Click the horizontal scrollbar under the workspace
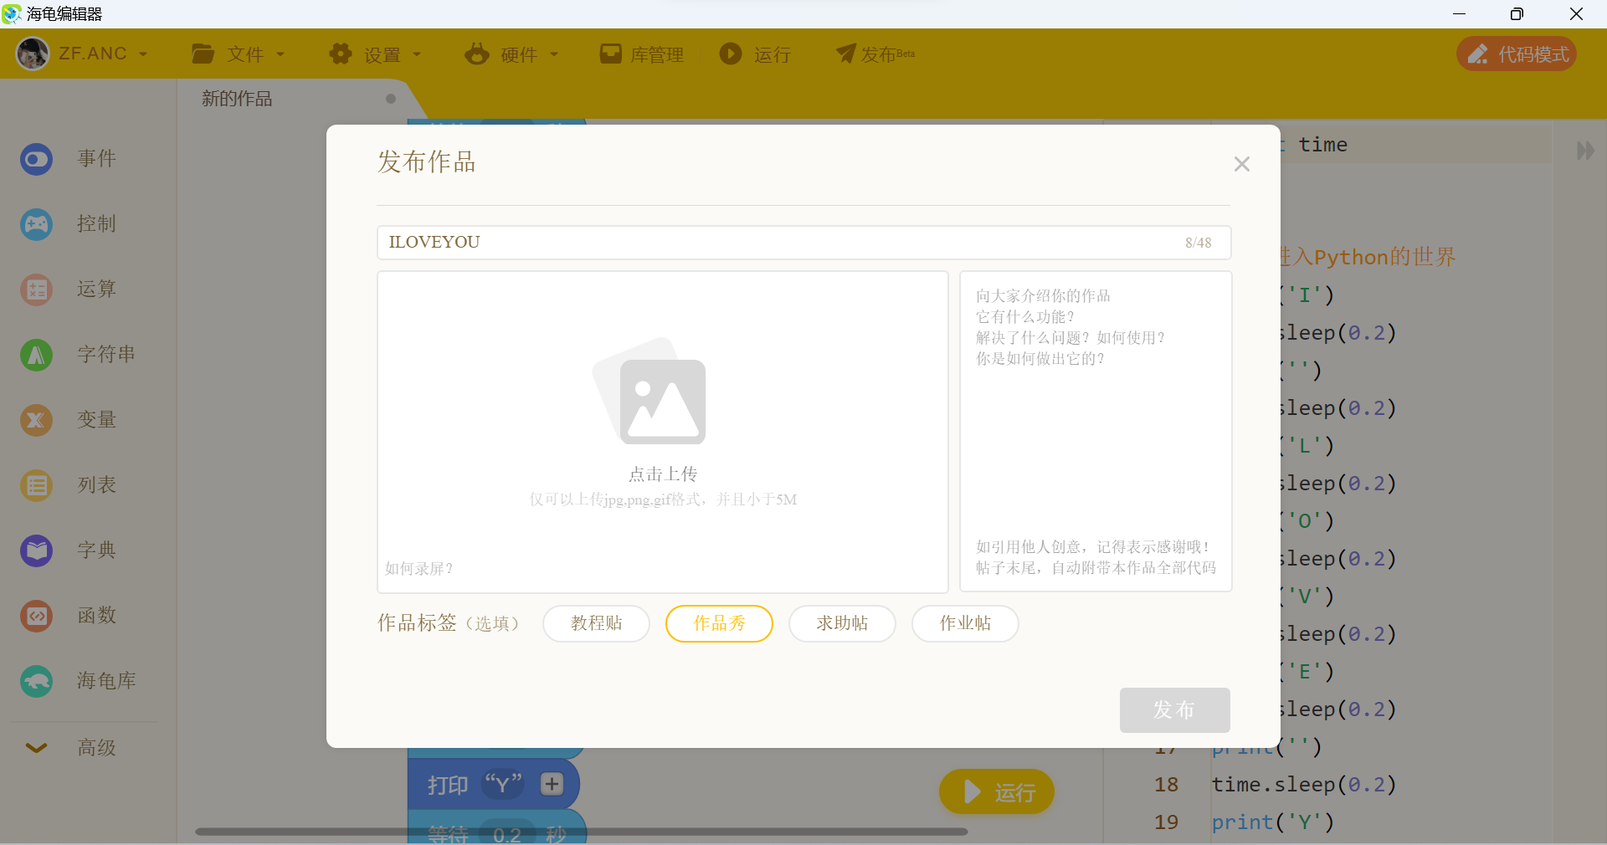The width and height of the screenshot is (1607, 845). click(x=582, y=832)
